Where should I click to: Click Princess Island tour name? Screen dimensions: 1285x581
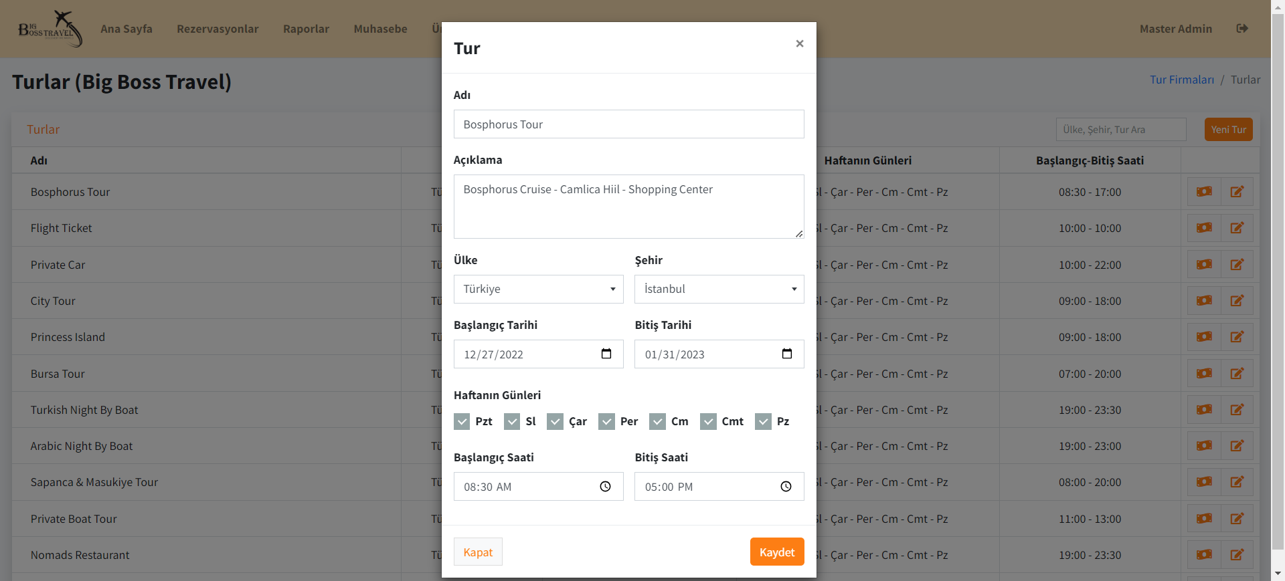pyautogui.click(x=68, y=337)
